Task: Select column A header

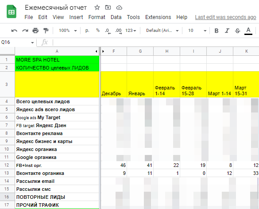Action: (57, 51)
